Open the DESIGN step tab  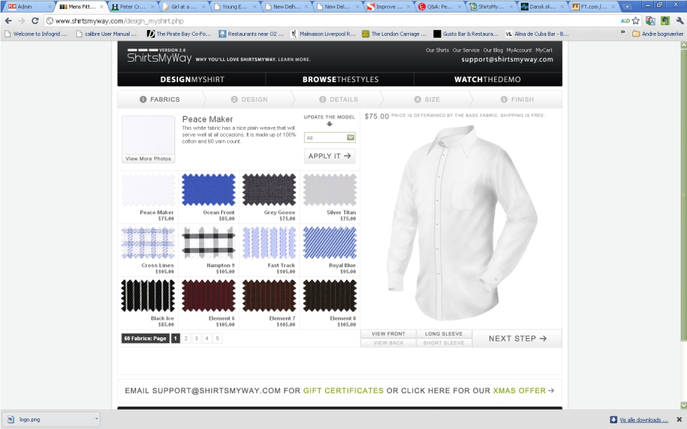(249, 100)
